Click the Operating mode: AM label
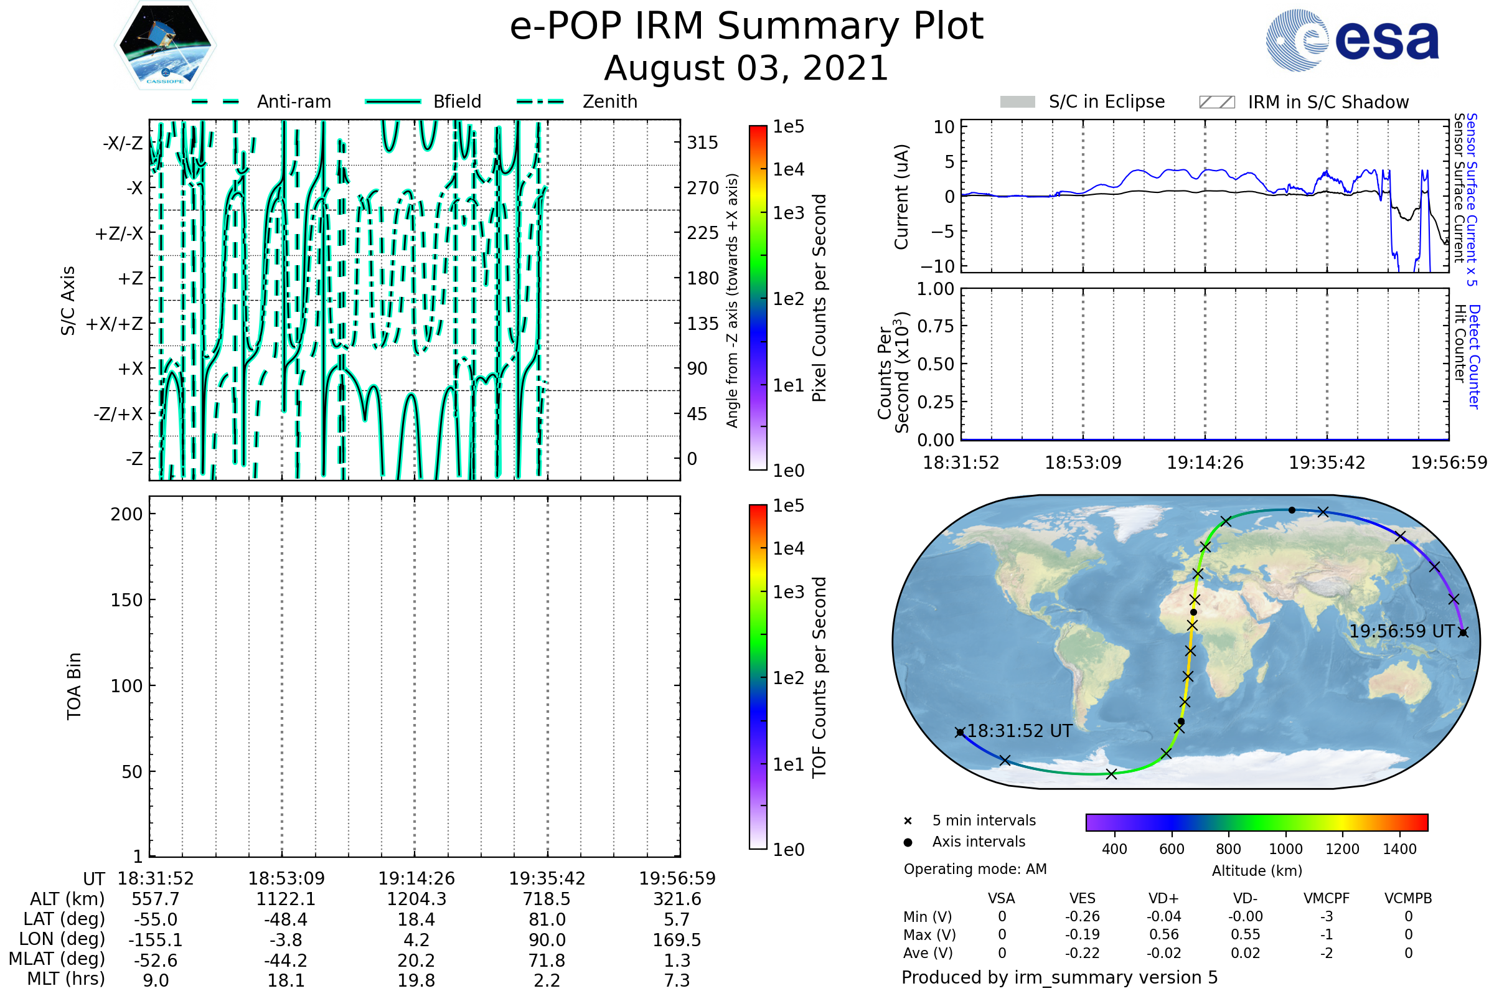Screen dimensions: 1494x996 pos(975,869)
